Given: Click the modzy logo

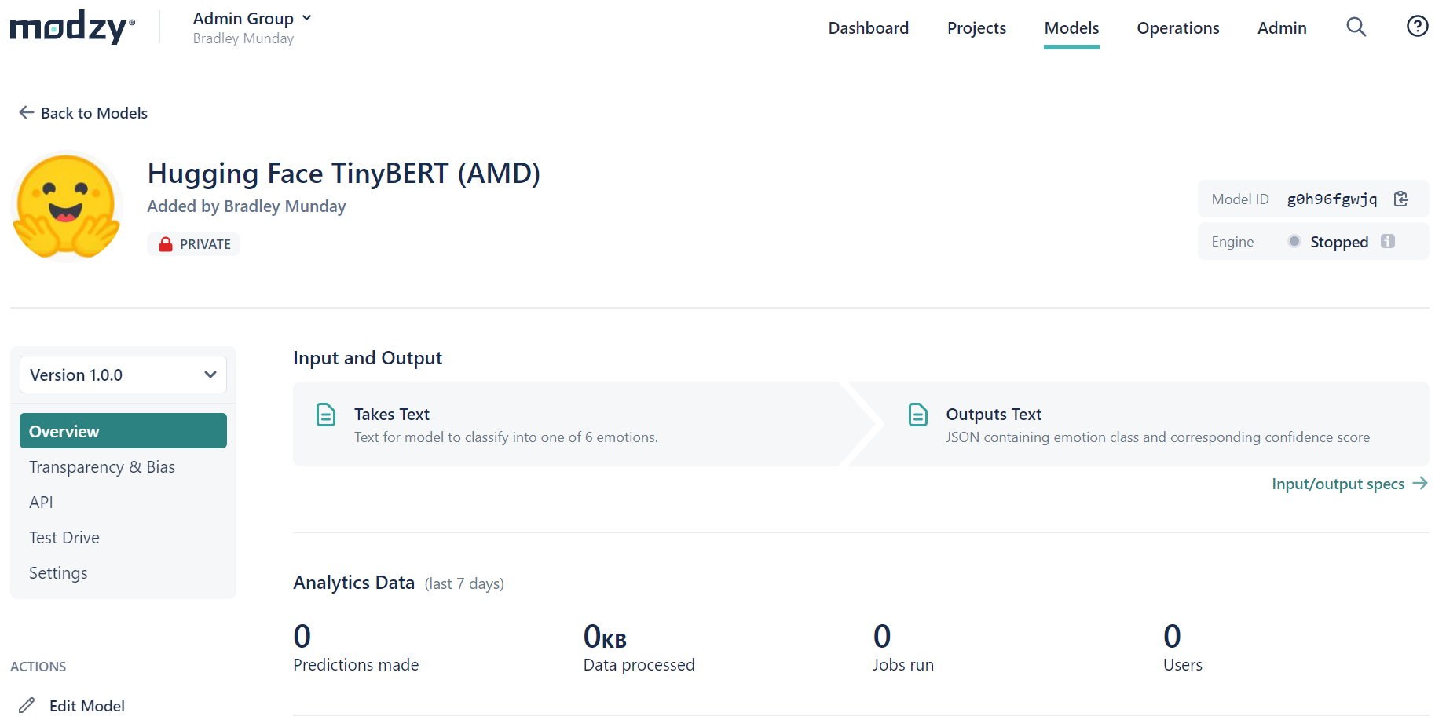Looking at the screenshot, I should tap(72, 27).
